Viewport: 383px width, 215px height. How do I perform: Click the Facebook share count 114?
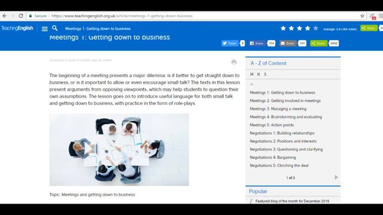coord(271,44)
